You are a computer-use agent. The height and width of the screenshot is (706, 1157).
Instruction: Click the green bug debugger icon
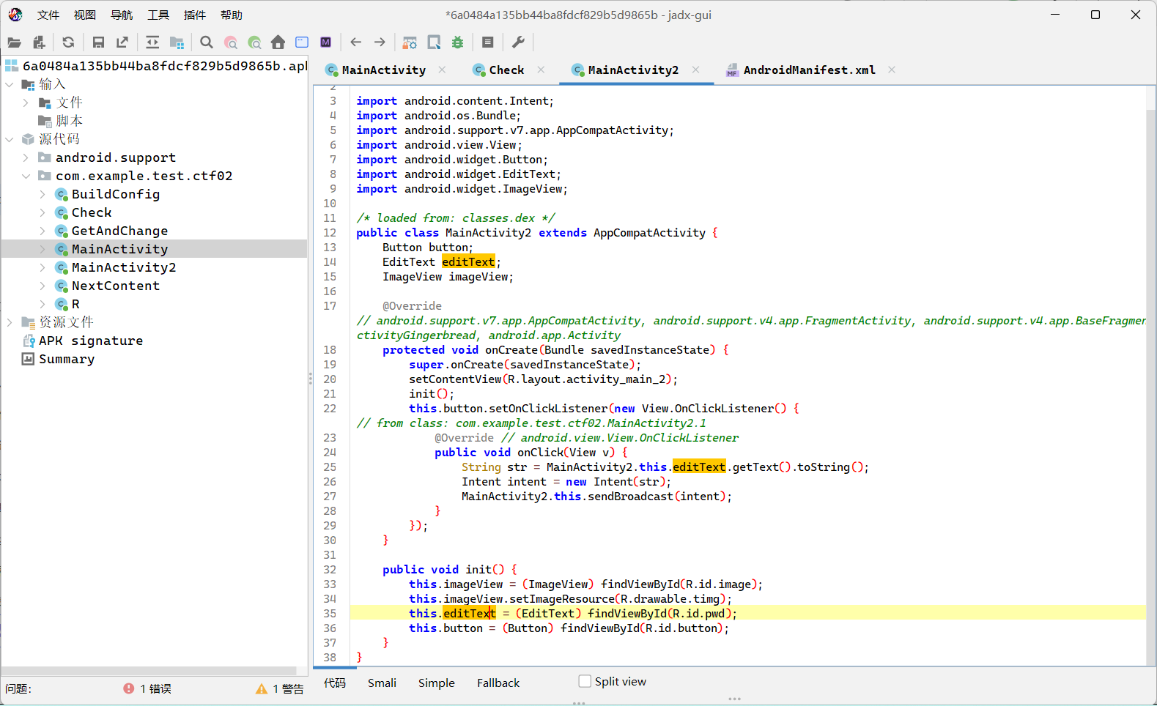(x=458, y=42)
